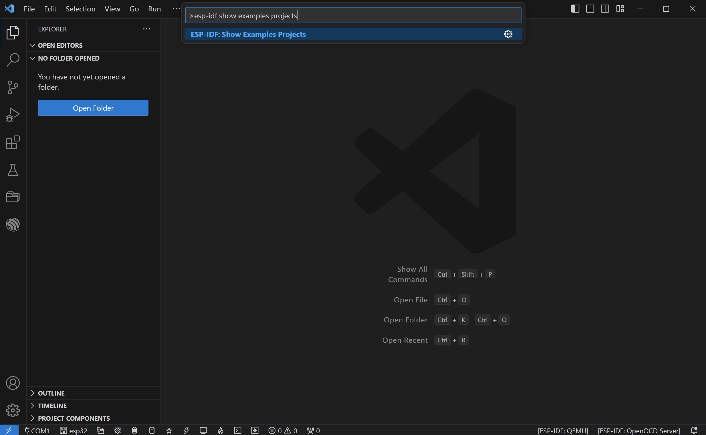Run ESP-IDF full clean trash icon
Screen dimensions: 706x435
[134, 430]
